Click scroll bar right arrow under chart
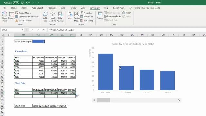Viewport: 206px width, 116px height. click(x=179, y=100)
